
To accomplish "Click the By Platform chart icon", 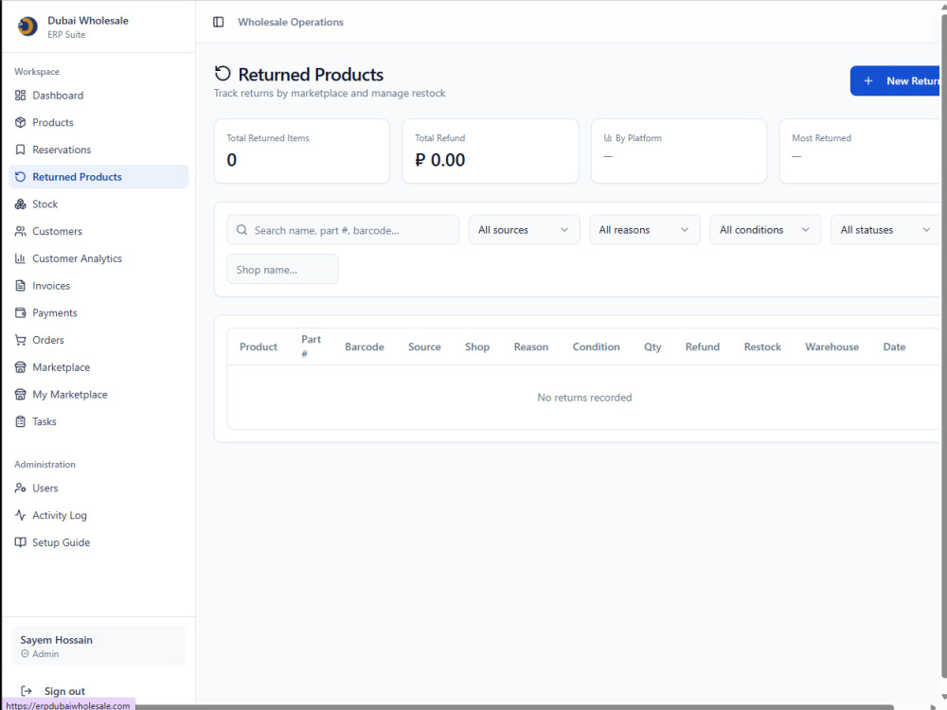I will 608,137.
